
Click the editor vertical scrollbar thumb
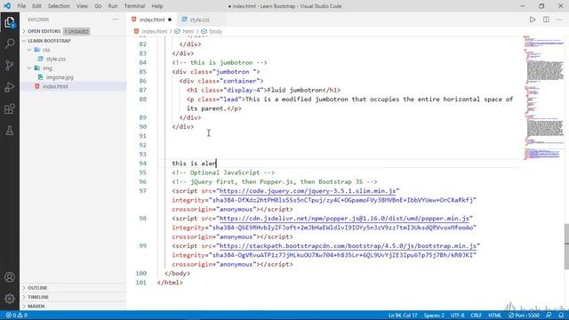pos(566,247)
